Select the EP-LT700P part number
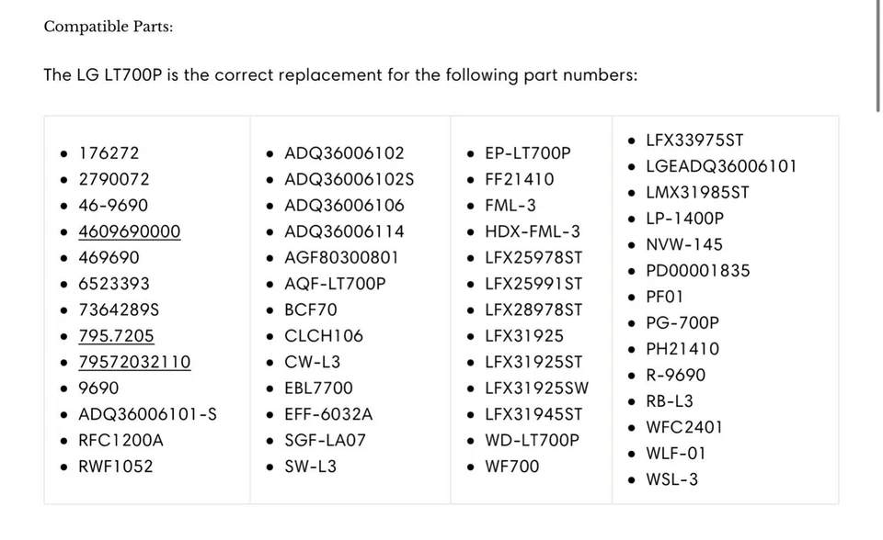Viewport: 883px width, 540px height. pyautogui.click(x=527, y=153)
